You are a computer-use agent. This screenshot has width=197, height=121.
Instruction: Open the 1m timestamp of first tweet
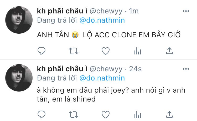[x=134, y=11]
